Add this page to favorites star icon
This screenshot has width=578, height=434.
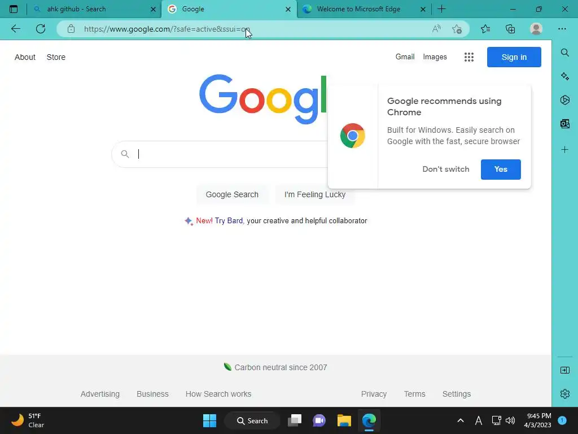457,29
